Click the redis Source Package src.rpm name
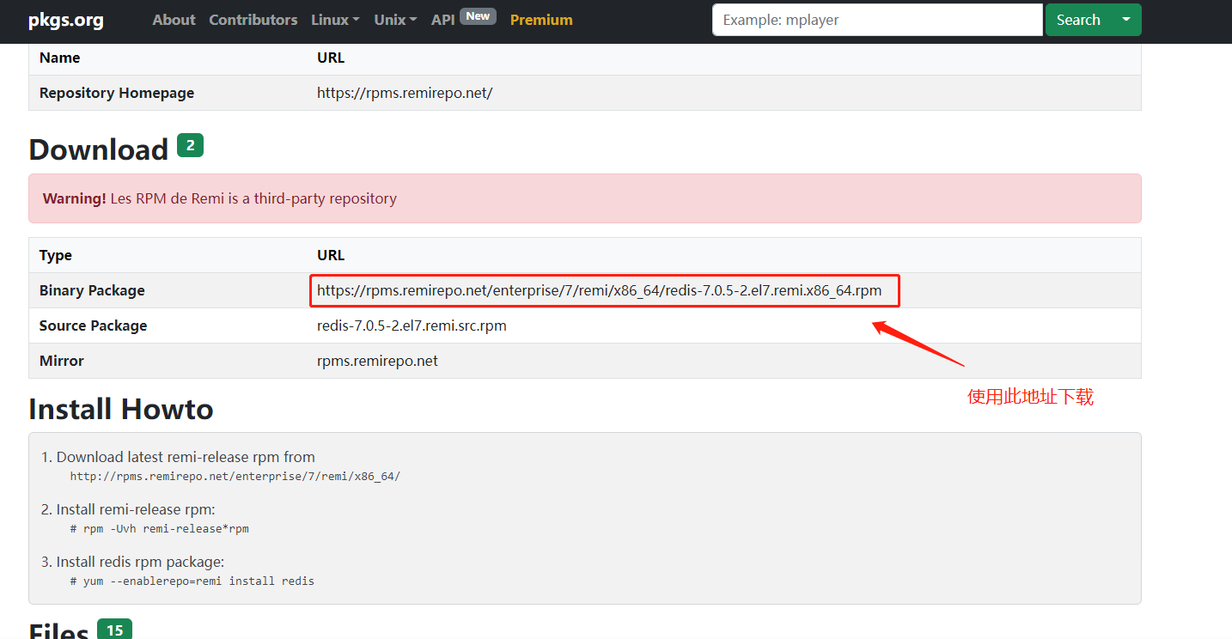This screenshot has height=639, width=1232. pos(412,326)
